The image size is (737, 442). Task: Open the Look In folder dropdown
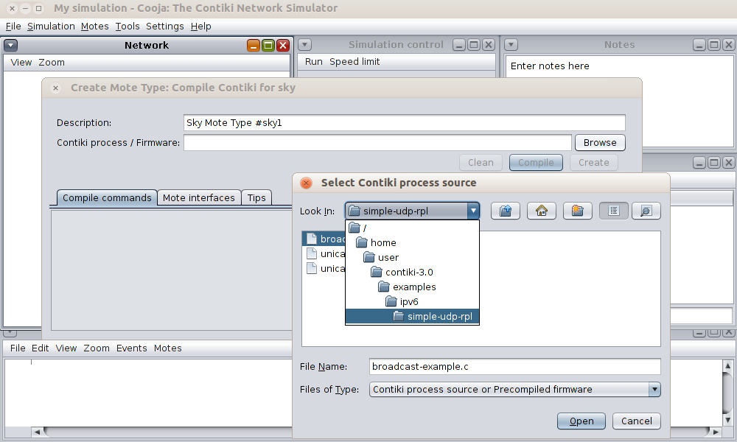pyautogui.click(x=412, y=211)
